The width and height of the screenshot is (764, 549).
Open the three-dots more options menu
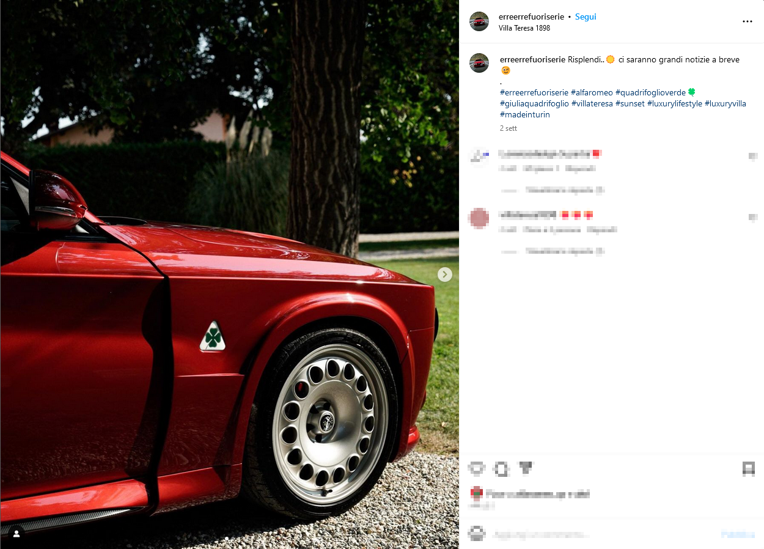tap(747, 21)
